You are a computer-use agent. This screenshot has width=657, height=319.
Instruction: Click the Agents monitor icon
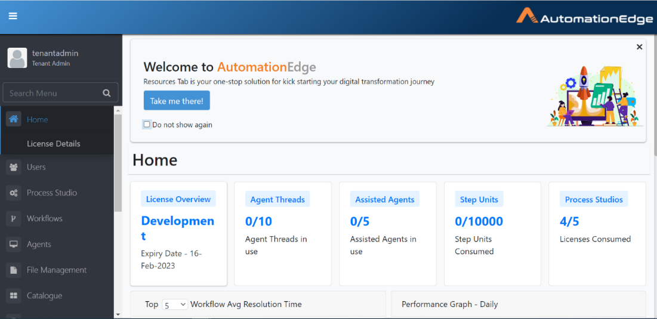[x=13, y=244]
